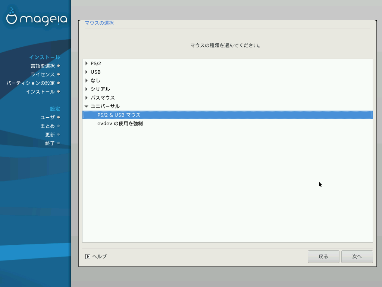
Task: Click the Mageia logo
Action: [37, 16]
